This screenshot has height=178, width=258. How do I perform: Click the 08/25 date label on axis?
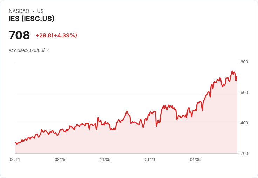coord(60,159)
